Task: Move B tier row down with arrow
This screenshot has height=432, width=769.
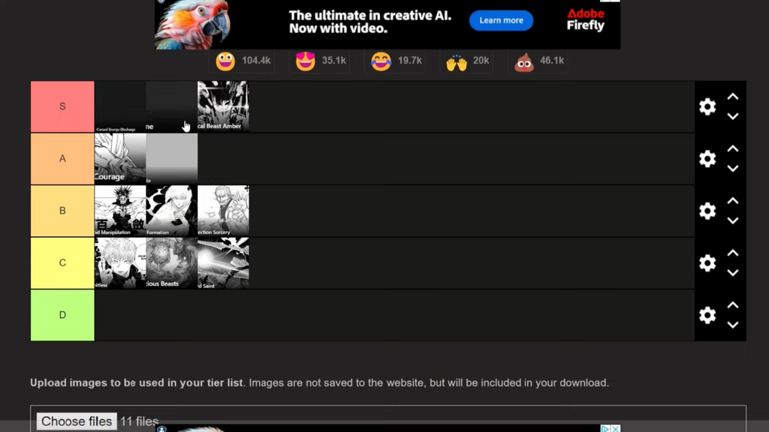Action: pos(733,221)
